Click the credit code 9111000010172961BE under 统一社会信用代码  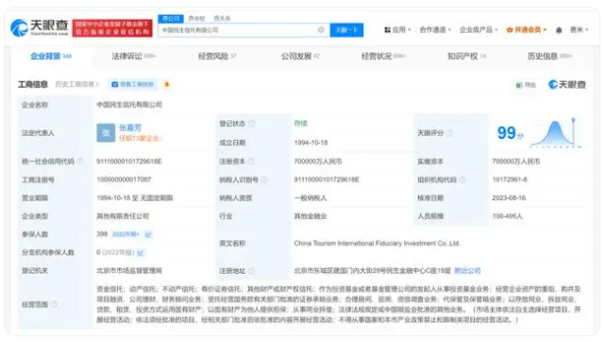coord(129,162)
